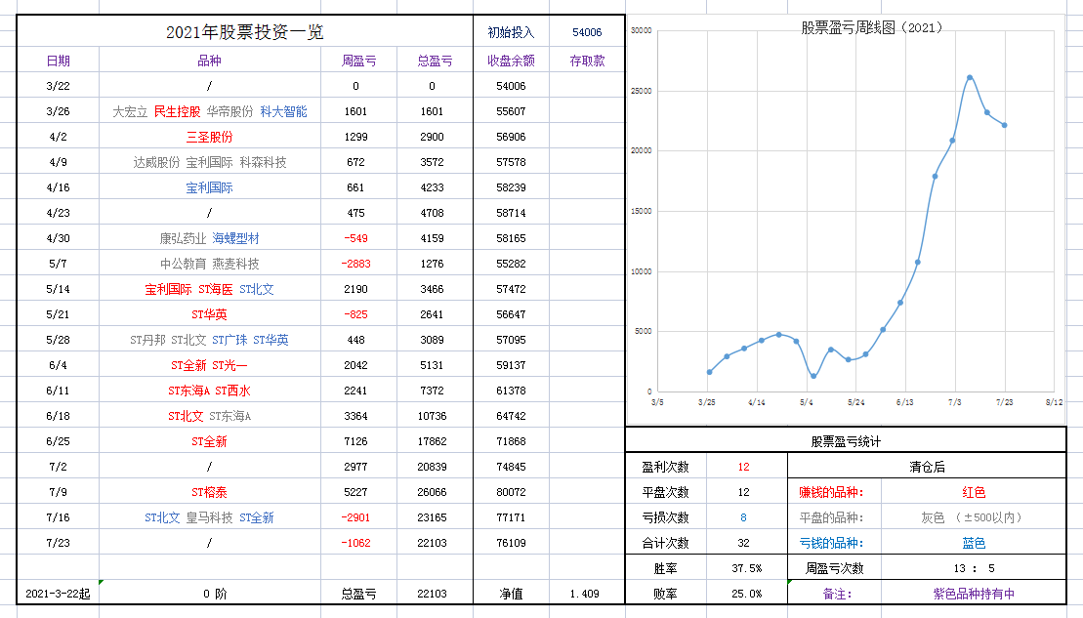Click 皇马科技 in 7/16 row
This screenshot has height=618, width=1083.
pos(209,517)
